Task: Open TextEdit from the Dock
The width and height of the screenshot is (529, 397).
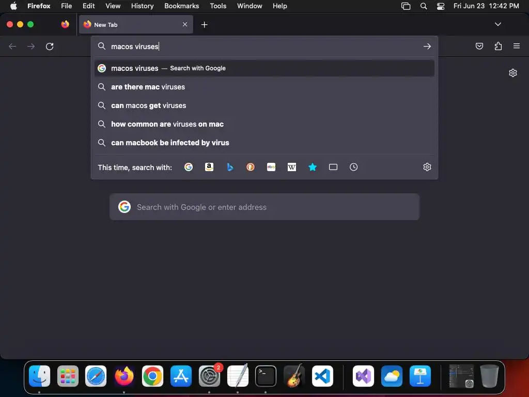Action: (238, 376)
